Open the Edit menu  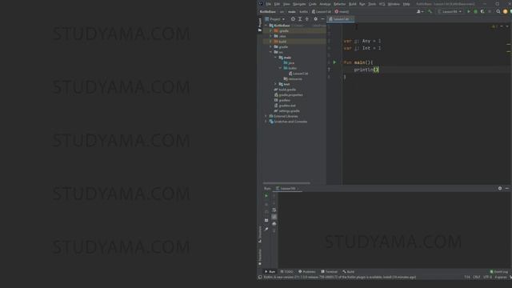tap(277, 4)
